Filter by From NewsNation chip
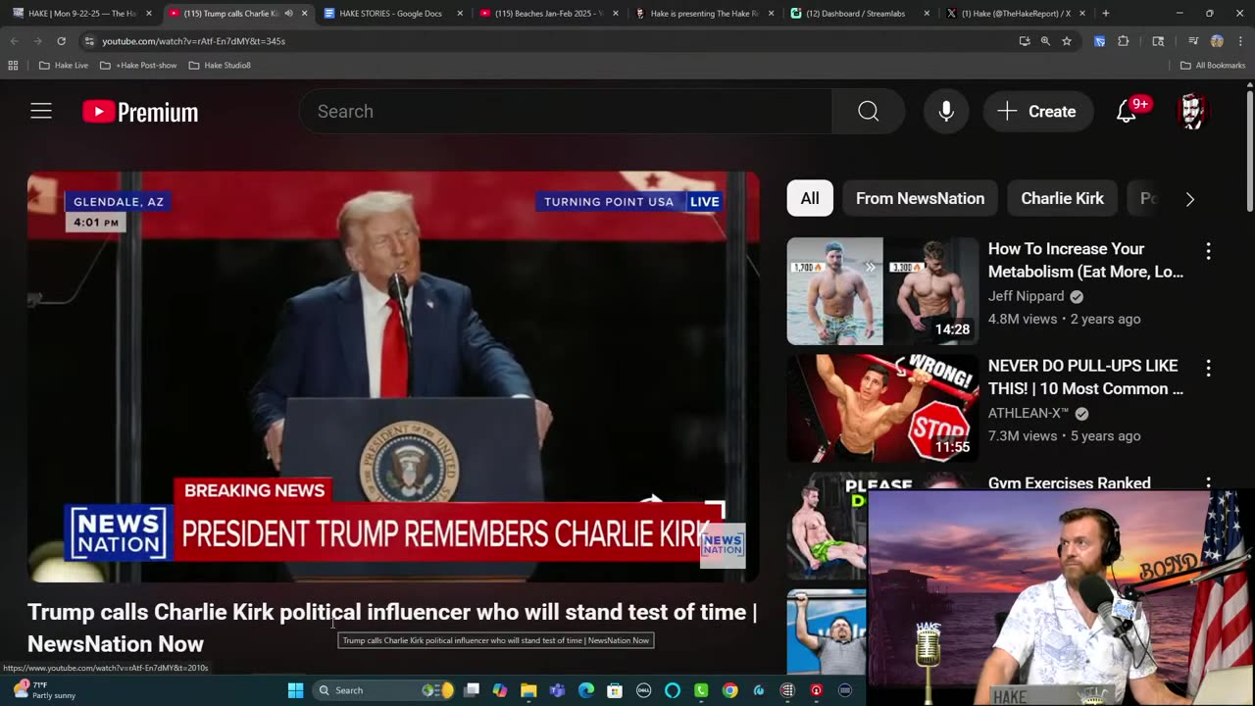1255x706 pixels. pos(920,199)
